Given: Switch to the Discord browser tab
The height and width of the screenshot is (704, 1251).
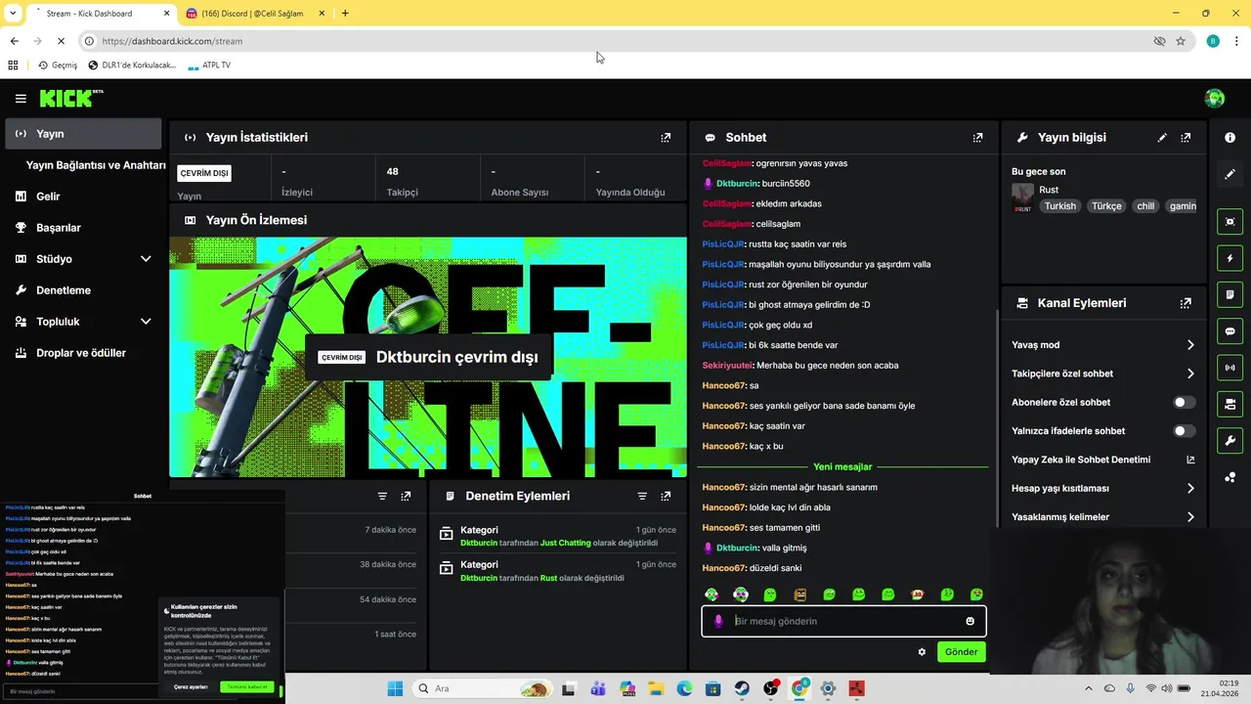Looking at the screenshot, I should (x=253, y=14).
